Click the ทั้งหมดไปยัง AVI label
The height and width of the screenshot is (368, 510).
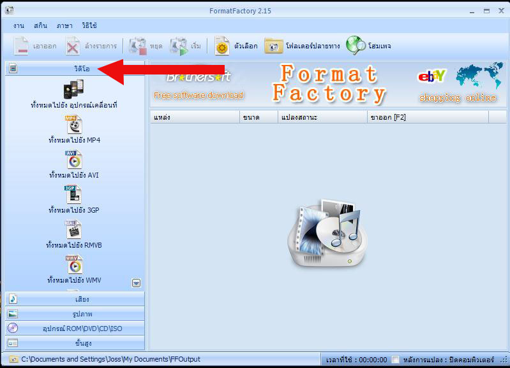tap(74, 175)
